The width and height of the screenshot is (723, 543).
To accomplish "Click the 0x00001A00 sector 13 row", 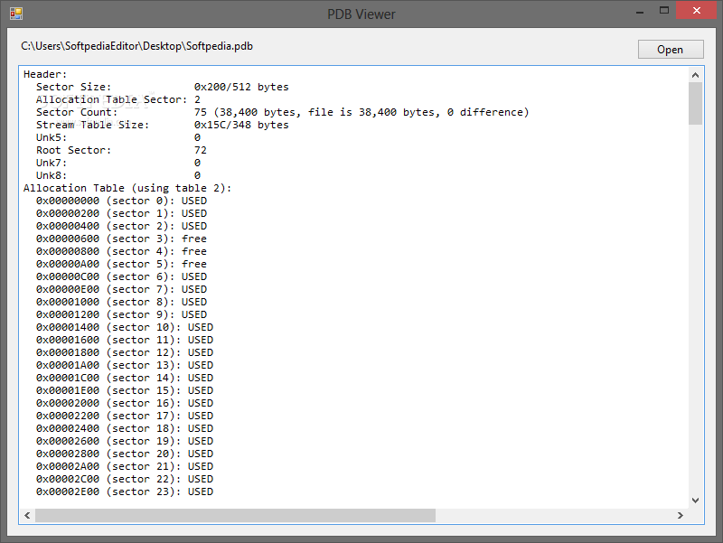I will tap(125, 365).
